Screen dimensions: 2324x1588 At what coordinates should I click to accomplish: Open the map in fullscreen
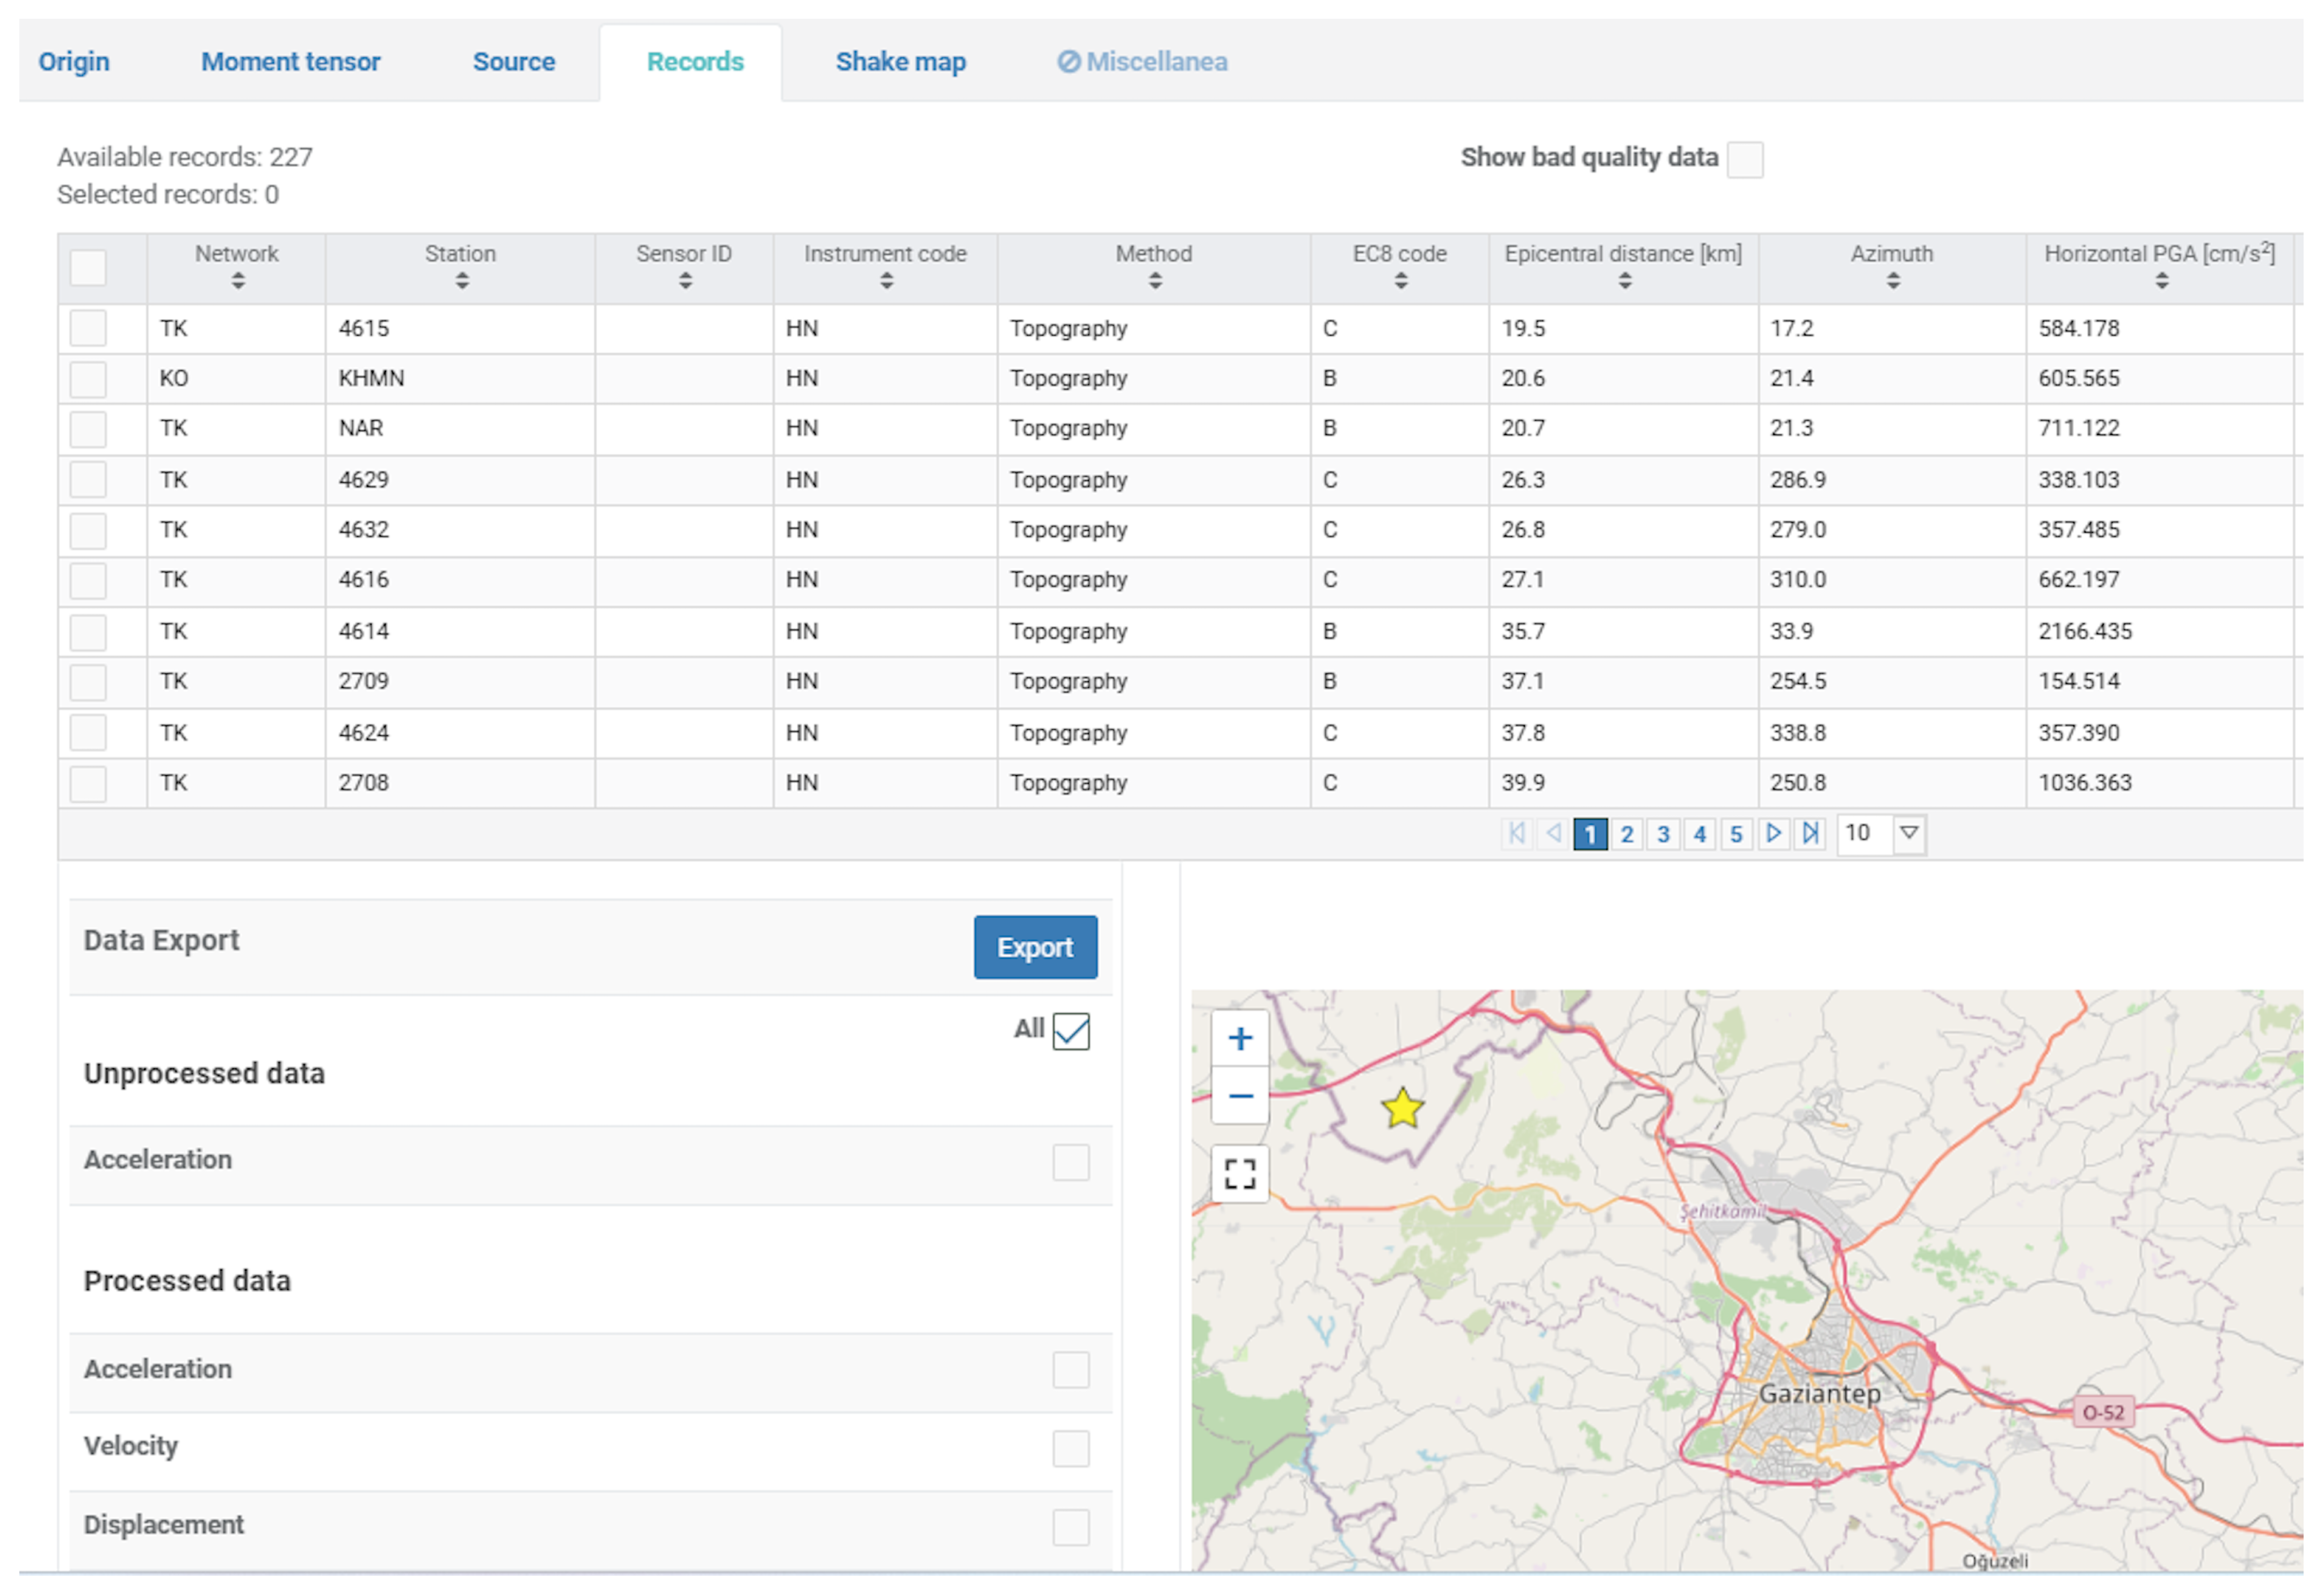[1240, 1173]
